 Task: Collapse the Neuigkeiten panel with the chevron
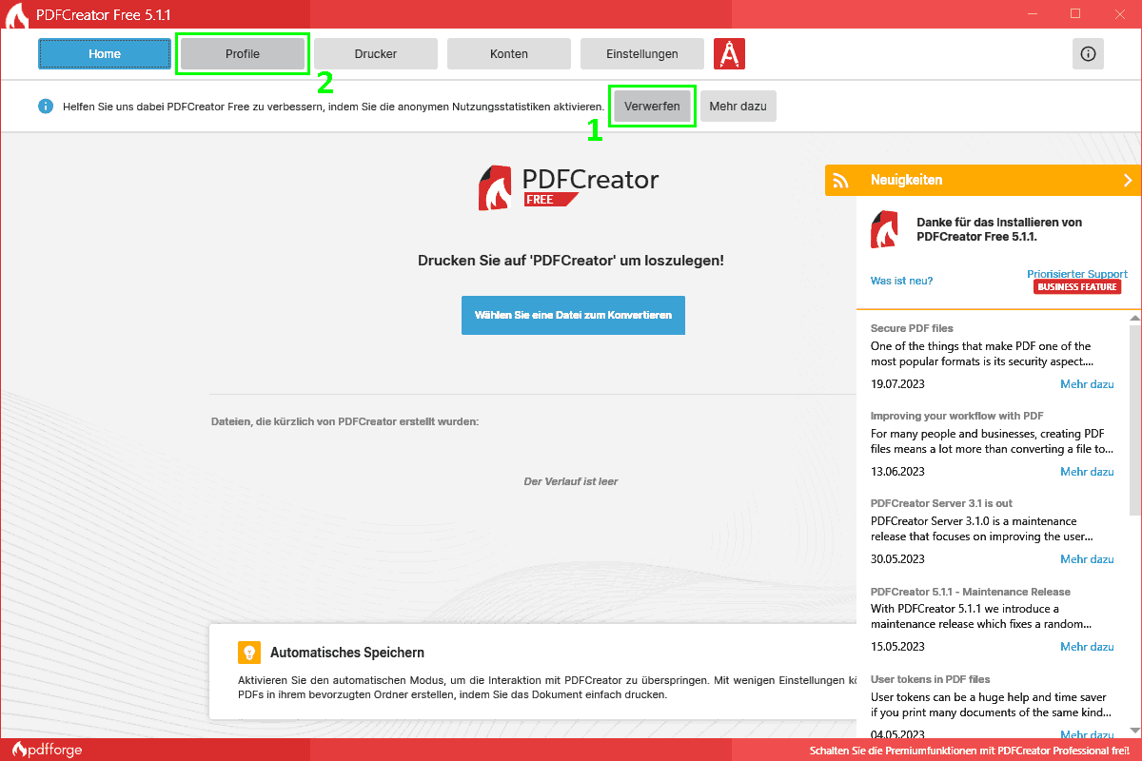(x=1128, y=180)
